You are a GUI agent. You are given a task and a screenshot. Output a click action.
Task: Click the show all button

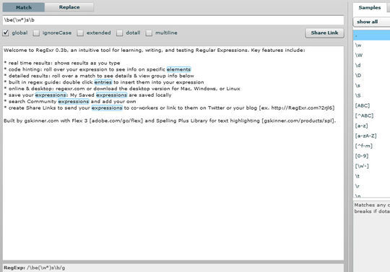click(x=371, y=22)
